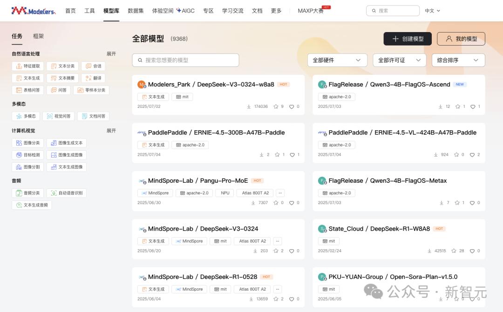Click the magnifier icon in the top search box
The width and height of the screenshot is (503, 312).
coord(374,11)
